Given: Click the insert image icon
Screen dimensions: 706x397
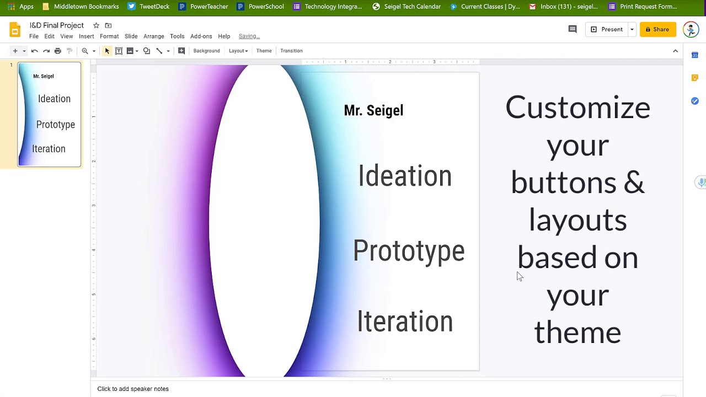Looking at the screenshot, I should (130, 51).
